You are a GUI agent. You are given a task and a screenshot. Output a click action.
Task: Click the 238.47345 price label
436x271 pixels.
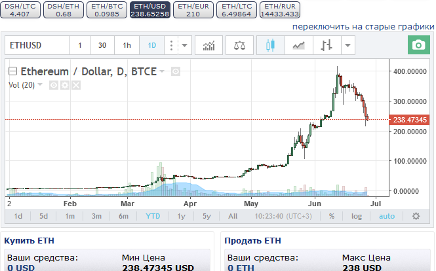tap(409, 120)
